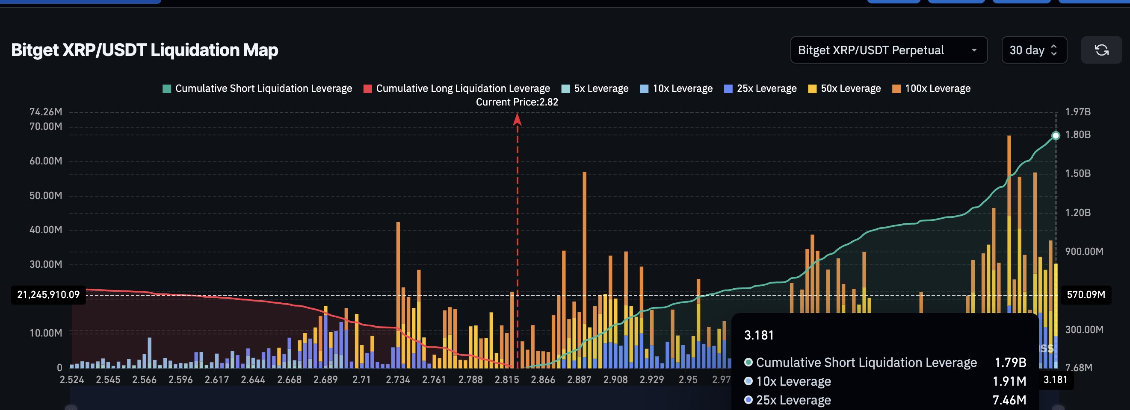Click the 2.524 x-axis price tick
1130x410 pixels.
click(x=72, y=380)
